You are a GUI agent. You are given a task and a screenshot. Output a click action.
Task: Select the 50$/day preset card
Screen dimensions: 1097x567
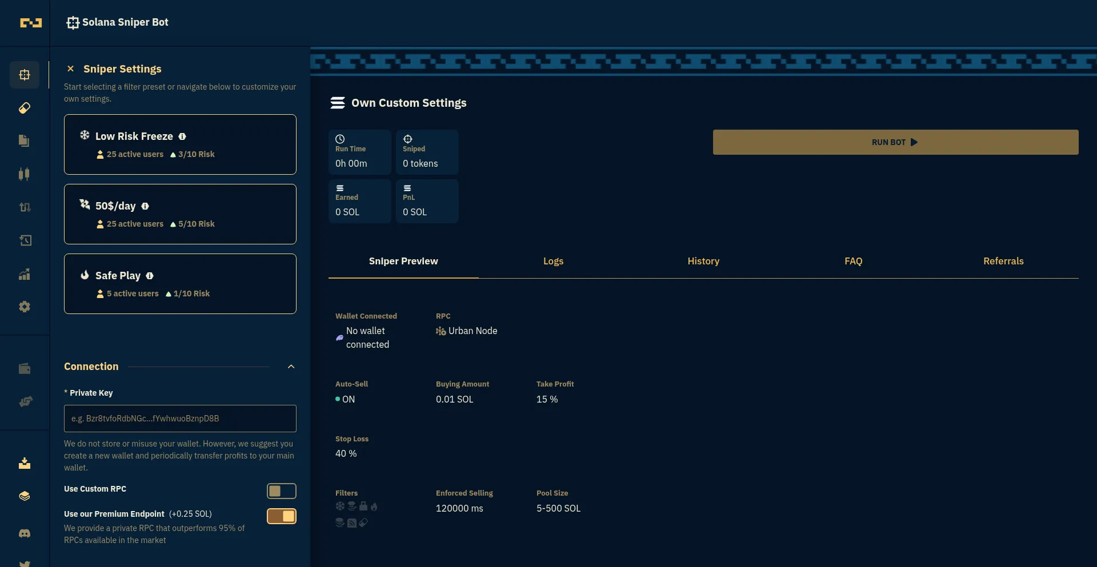pyautogui.click(x=180, y=214)
